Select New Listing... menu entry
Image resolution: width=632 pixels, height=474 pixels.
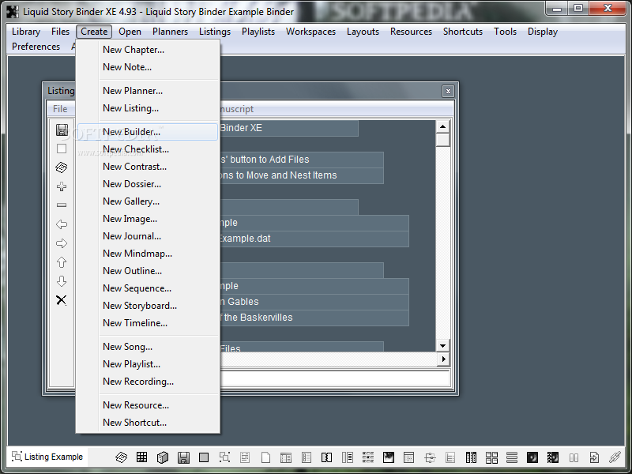tap(130, 108)
